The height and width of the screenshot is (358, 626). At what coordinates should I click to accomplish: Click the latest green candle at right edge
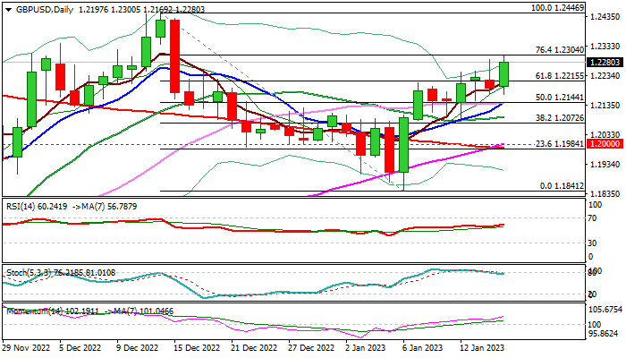click(x=503, y=74)
